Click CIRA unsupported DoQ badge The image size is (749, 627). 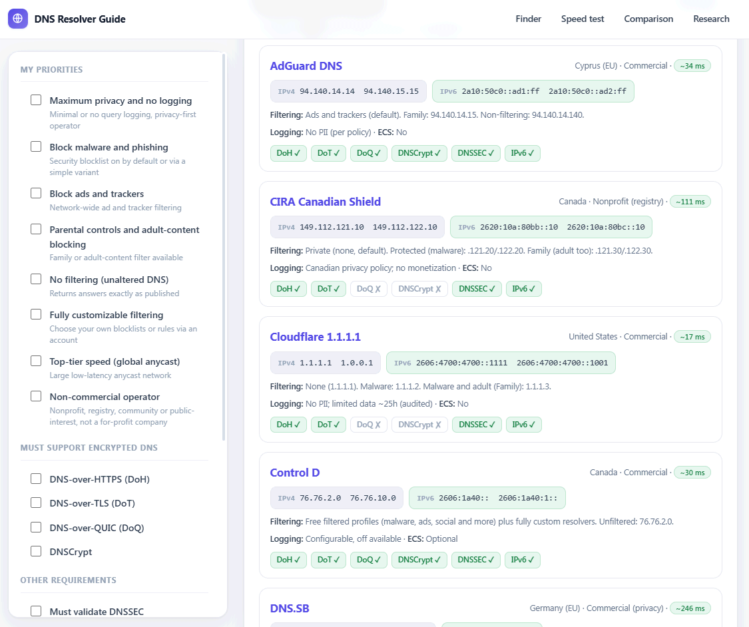(x=368, y=289)
